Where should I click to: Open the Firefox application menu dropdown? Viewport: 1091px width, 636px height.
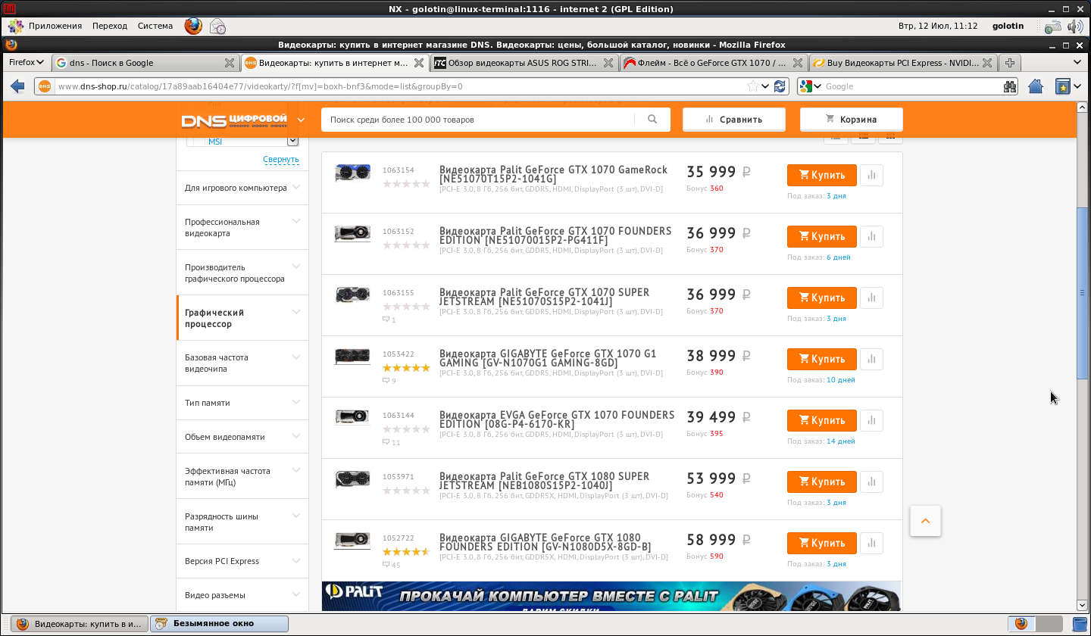coord(27,62)
